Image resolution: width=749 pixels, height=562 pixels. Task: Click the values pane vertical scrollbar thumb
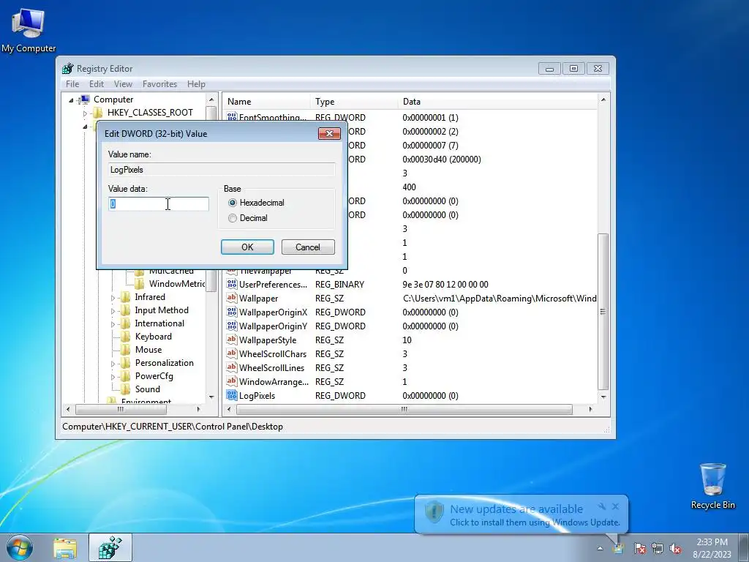click(603, 312)
